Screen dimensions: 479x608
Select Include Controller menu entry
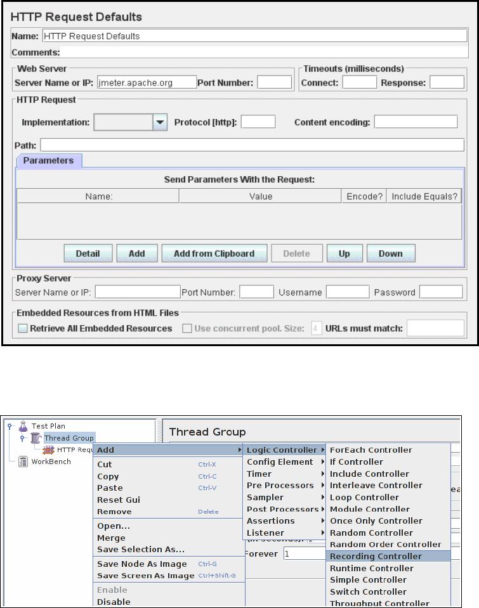[x=388, y=474]
